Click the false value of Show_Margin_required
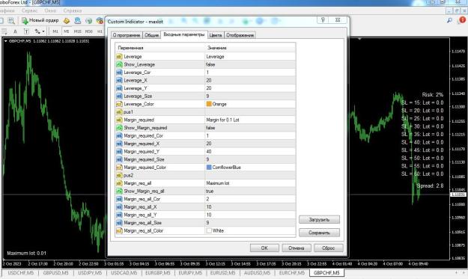The width and height of the screenshot is (468, 279). (210, 128)
